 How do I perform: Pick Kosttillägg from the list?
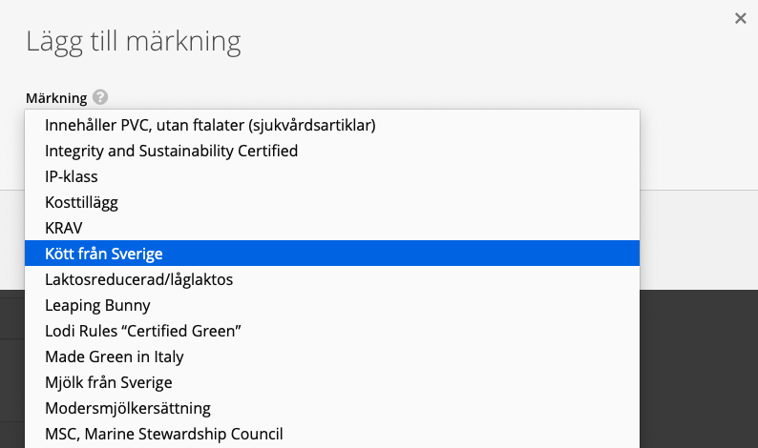(332, 202)
